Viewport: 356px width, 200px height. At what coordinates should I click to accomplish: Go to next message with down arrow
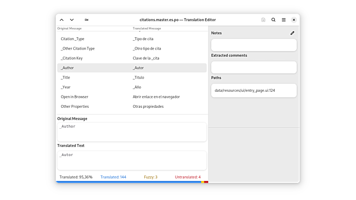(72, 20)
